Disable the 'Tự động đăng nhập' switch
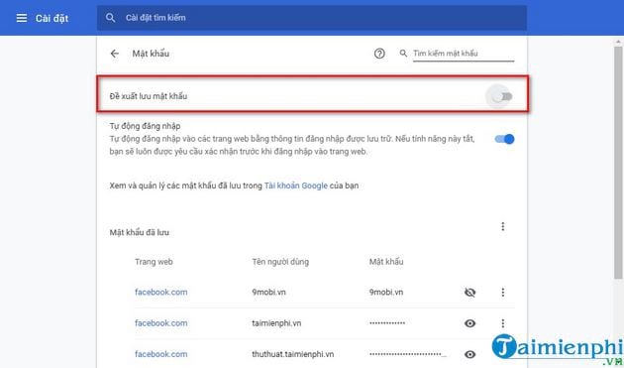This screenshot has height=368, width=624. point(504,139)
